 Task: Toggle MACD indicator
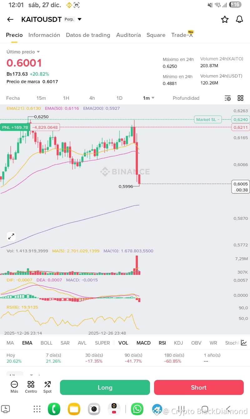click(x=144, y=343)
